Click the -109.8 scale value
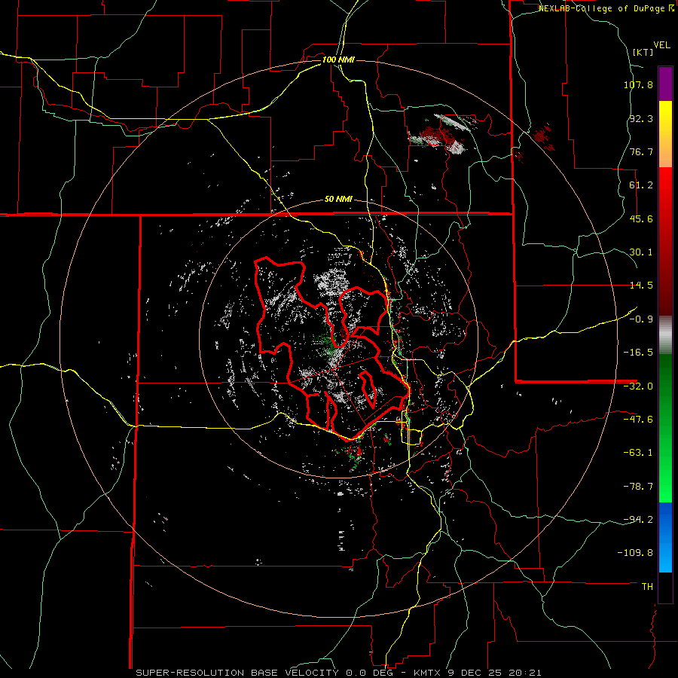The width and height of the screenshot is (678, 678). (636, 553)
